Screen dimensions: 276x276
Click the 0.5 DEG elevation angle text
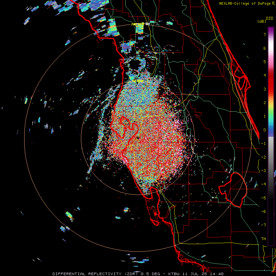(150, 274)
